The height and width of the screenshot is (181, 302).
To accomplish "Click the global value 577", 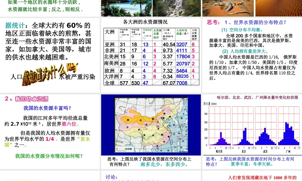I will click(124, 83).
